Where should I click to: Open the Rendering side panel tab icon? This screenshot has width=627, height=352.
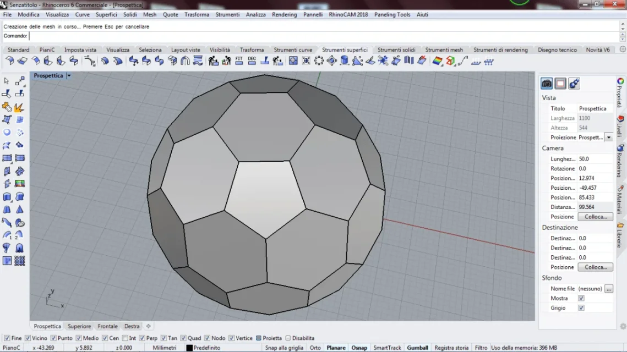620,148
